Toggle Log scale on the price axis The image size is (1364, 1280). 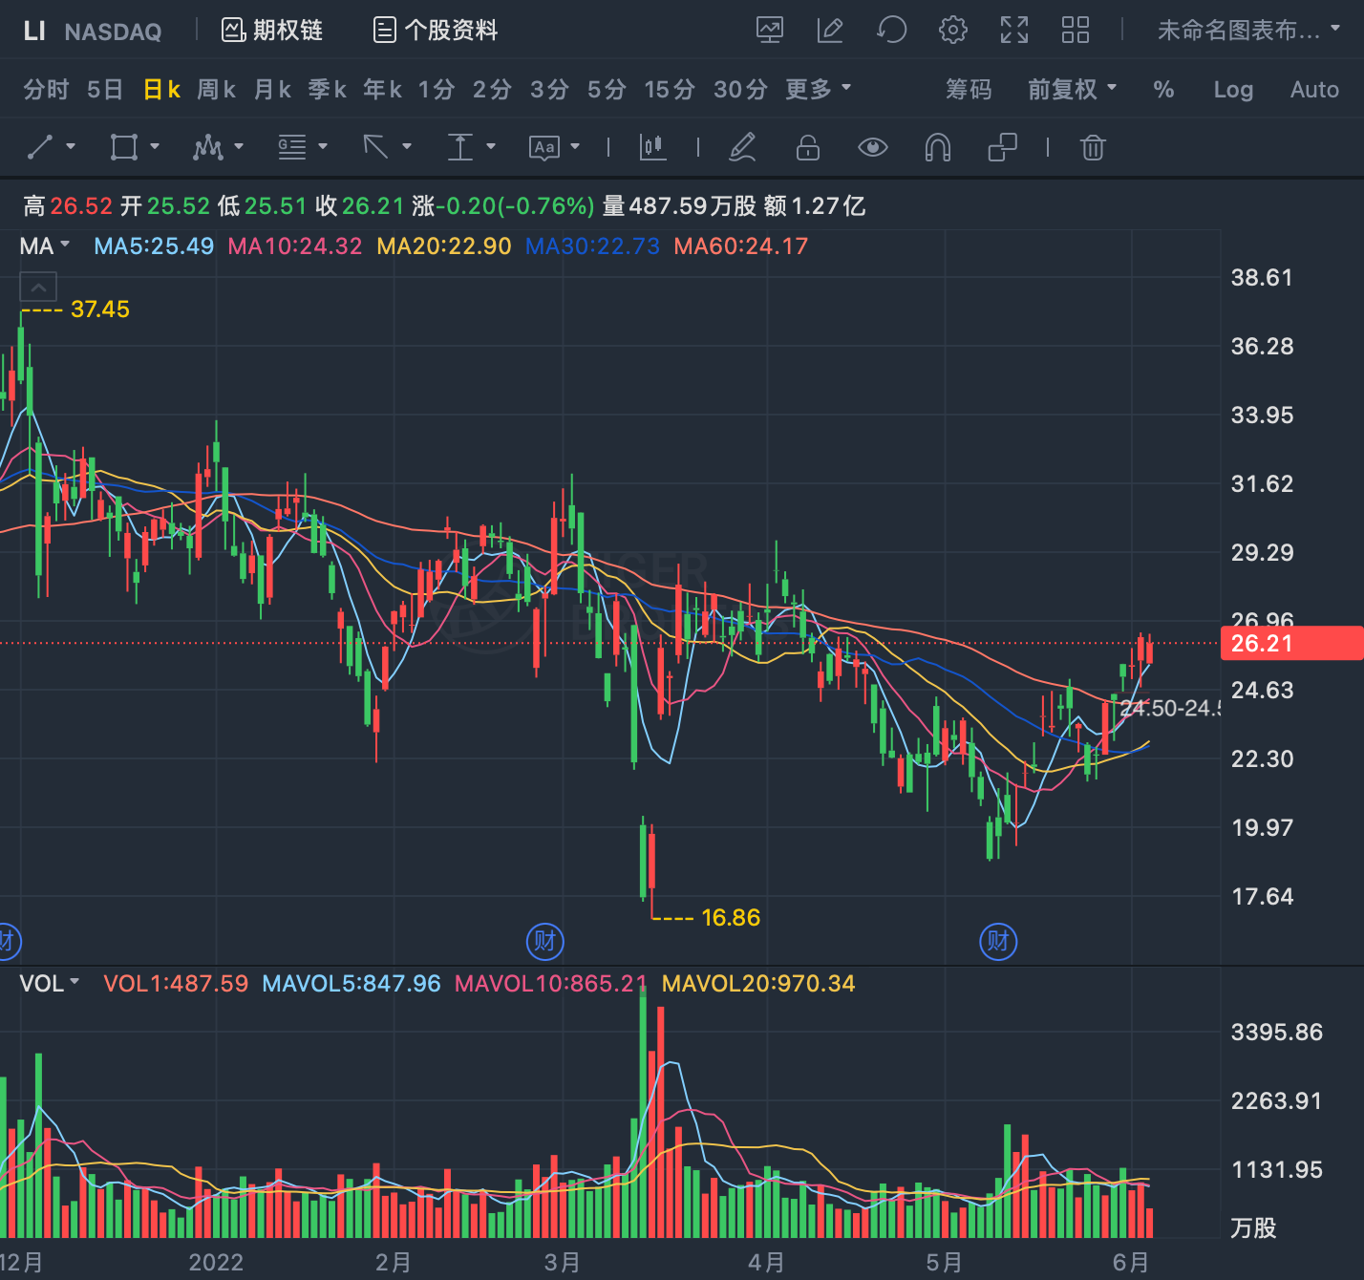tap(1233, 90)
